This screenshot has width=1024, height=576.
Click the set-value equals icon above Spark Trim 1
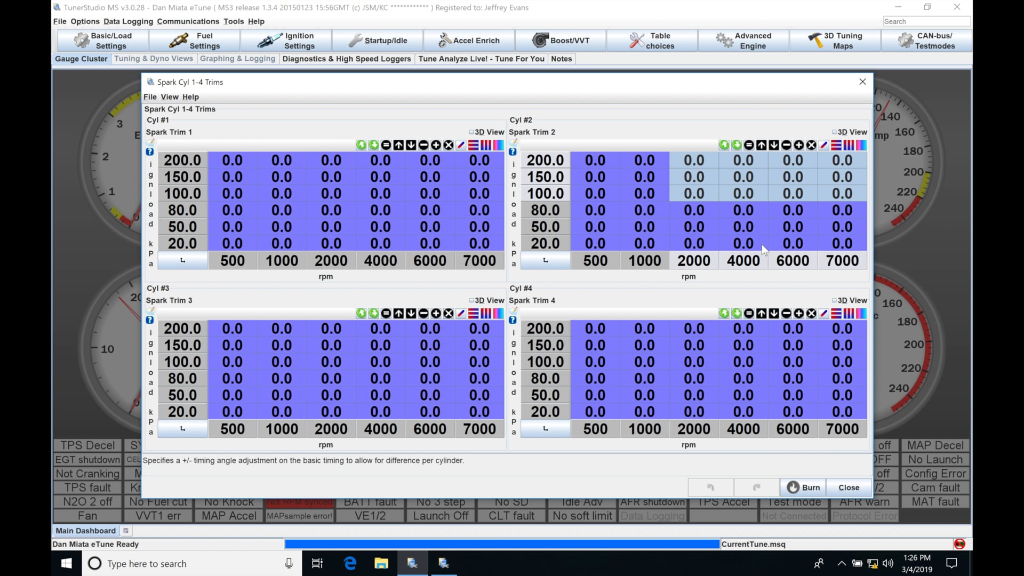click(386, 145)
